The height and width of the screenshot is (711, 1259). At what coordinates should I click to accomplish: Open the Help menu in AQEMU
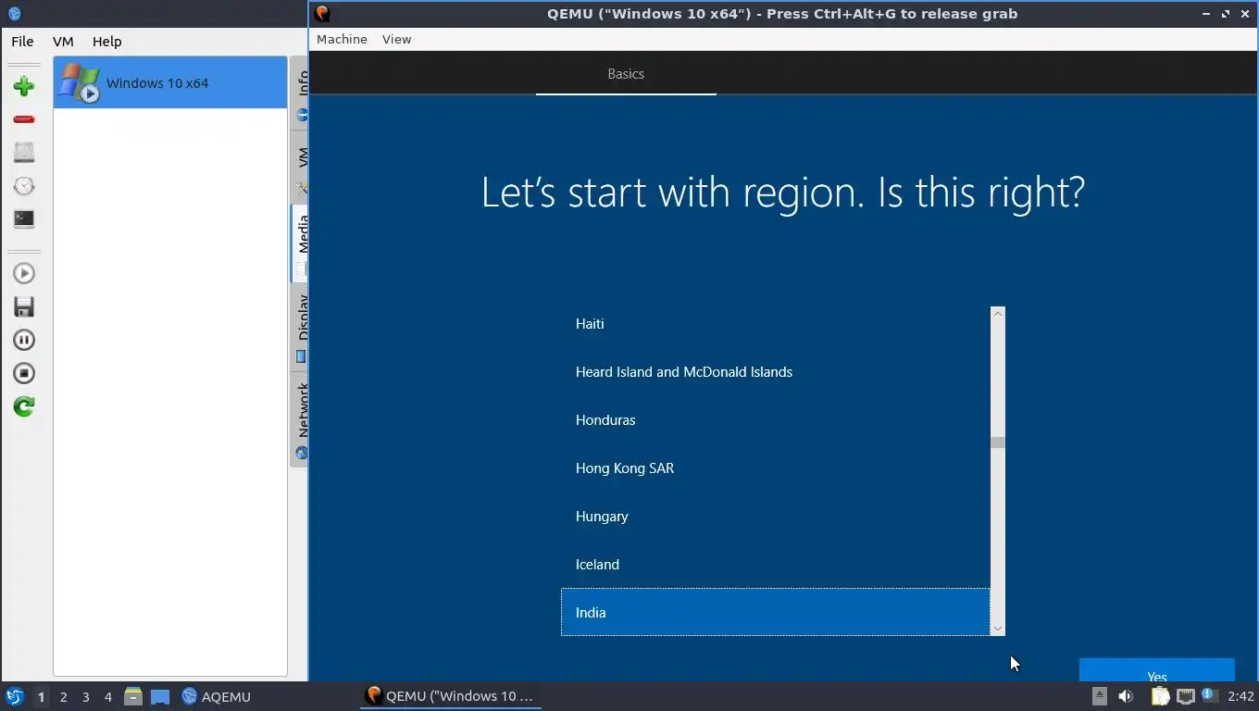pos(106,42)
